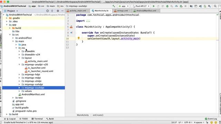Open the TODO tool window
221x124 pixels.
(x=23, y=119)
